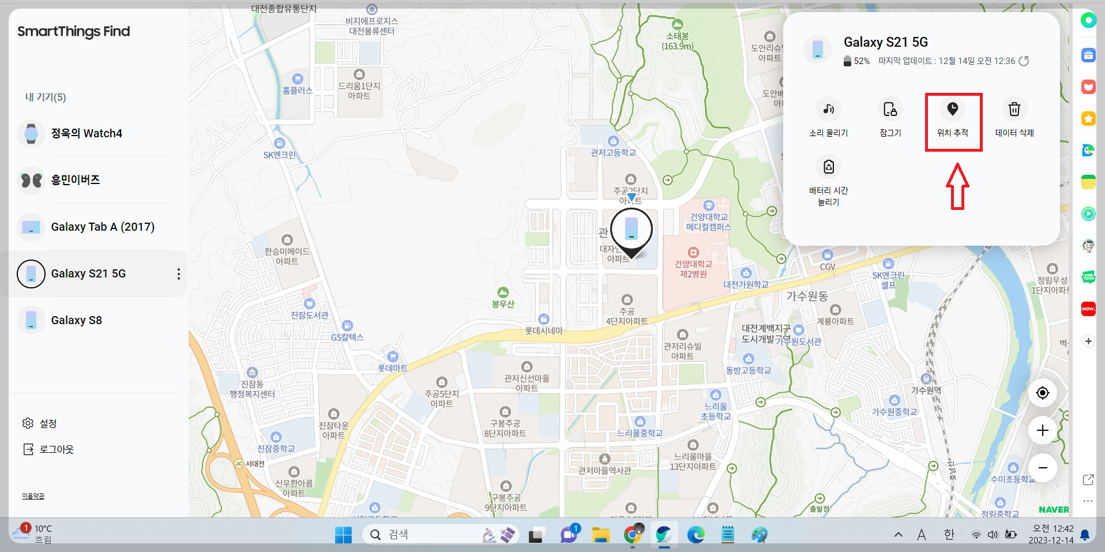Viewport: 1105px width, 552px height.
Task: Open Notepad from the taskbar
Action: 728,535
